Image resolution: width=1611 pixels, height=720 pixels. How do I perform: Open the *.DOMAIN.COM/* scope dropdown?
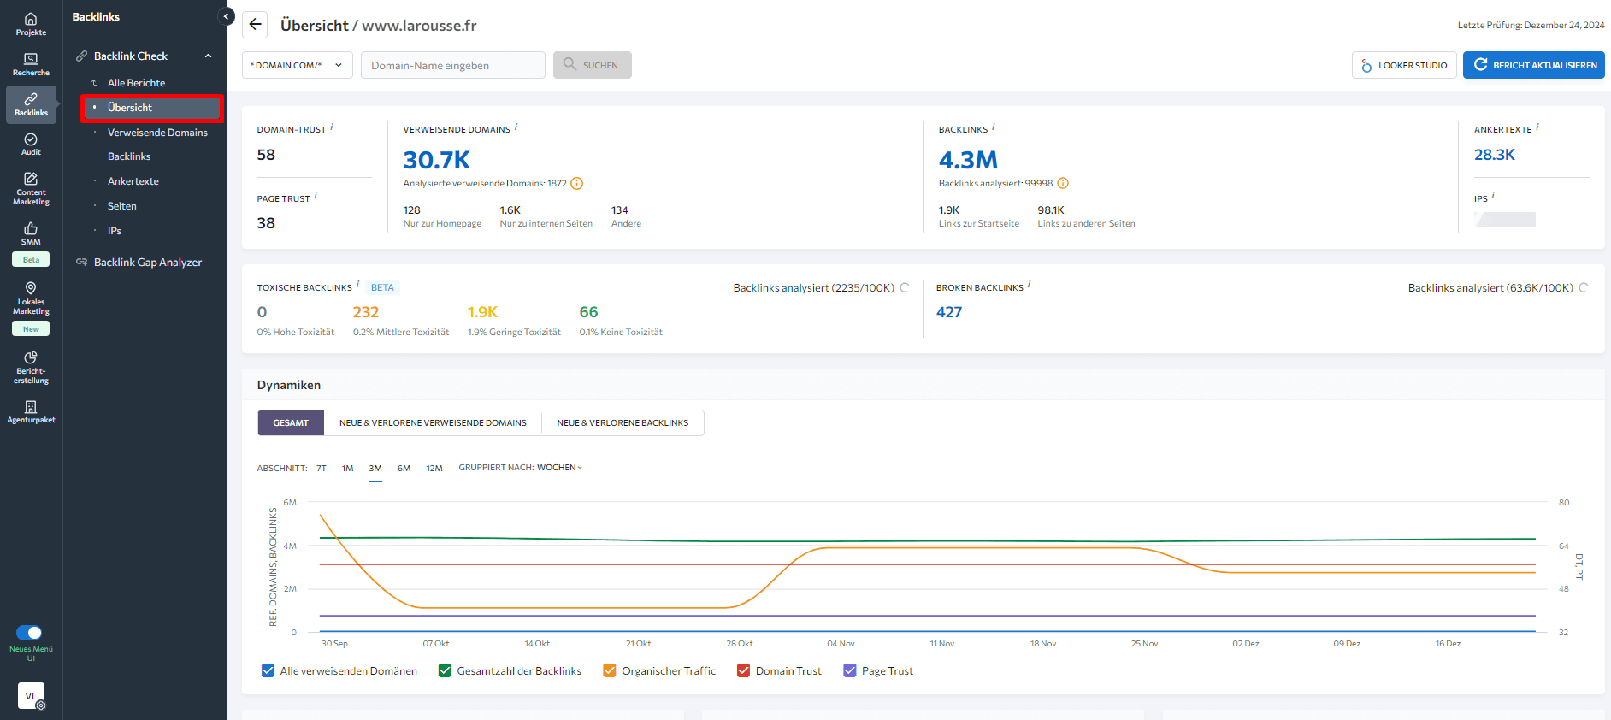[x=297, y=65]
